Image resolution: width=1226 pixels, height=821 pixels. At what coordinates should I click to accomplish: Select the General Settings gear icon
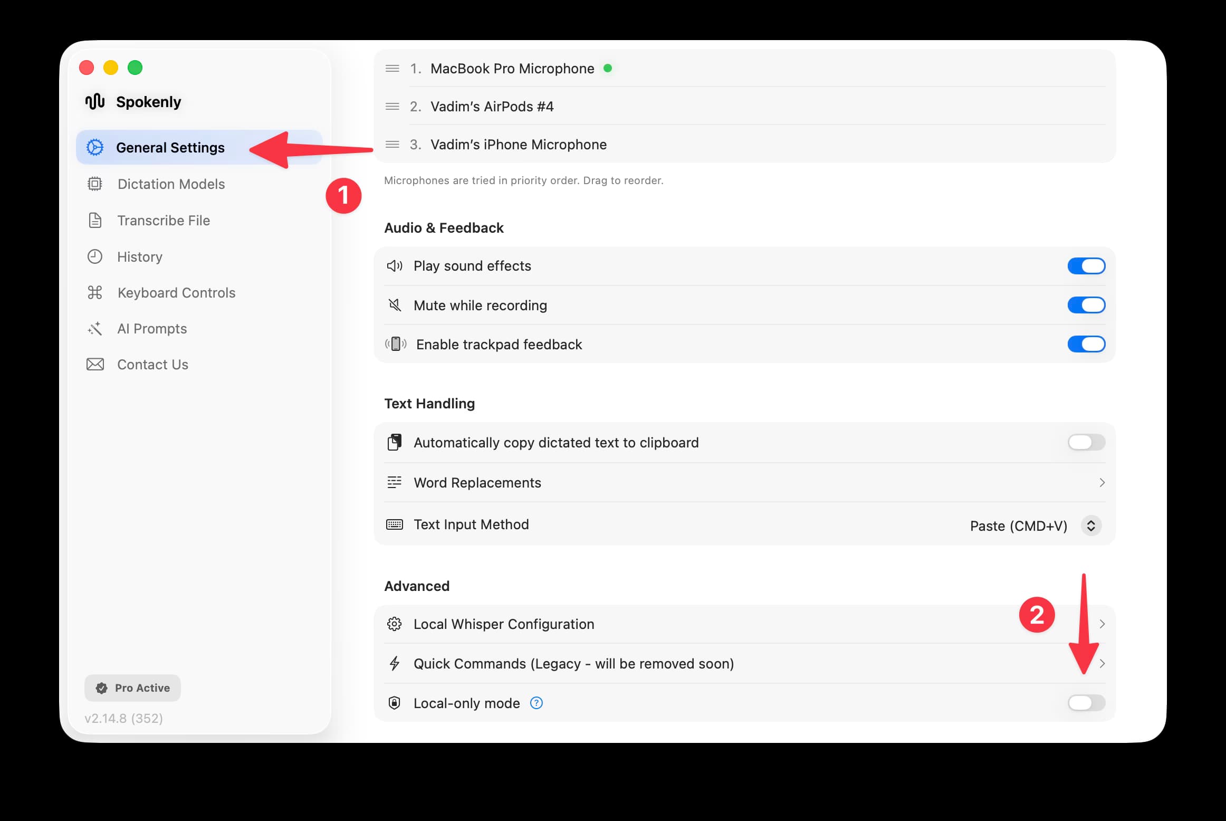(x=95, y=147)
